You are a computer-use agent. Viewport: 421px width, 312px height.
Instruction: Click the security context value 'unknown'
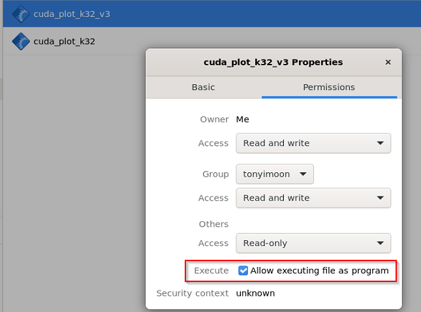[x=255, y=293]
